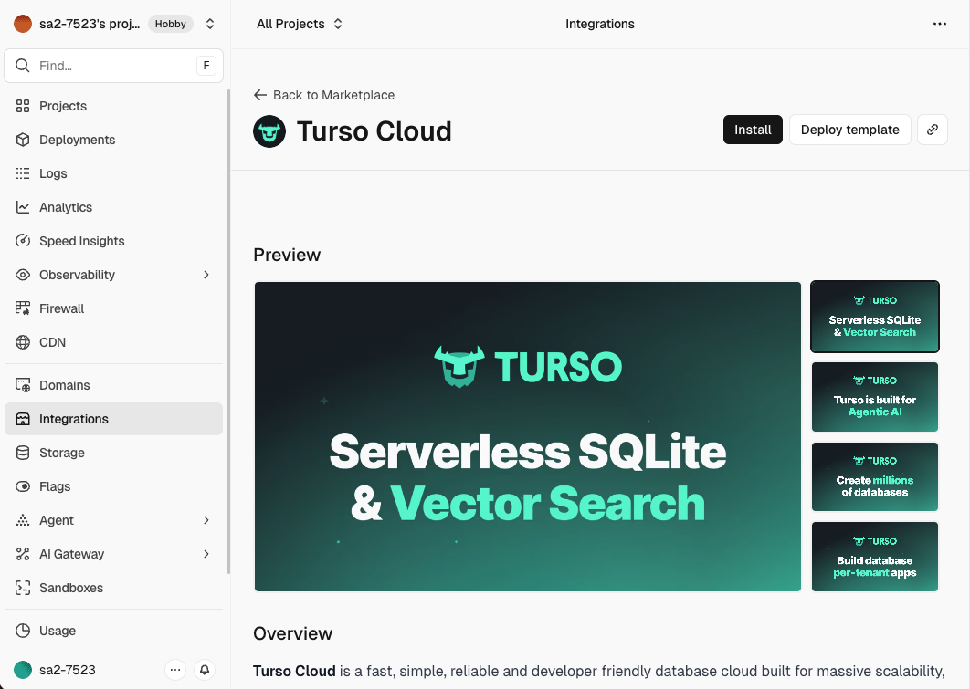Open Domains from the sidebar
The height and width of the screenshot is (689, 970).
tap(64, 385)
